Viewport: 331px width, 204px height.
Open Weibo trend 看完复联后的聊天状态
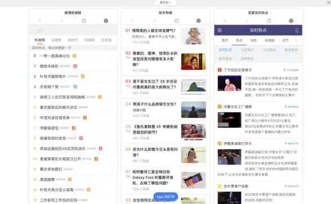59,108
